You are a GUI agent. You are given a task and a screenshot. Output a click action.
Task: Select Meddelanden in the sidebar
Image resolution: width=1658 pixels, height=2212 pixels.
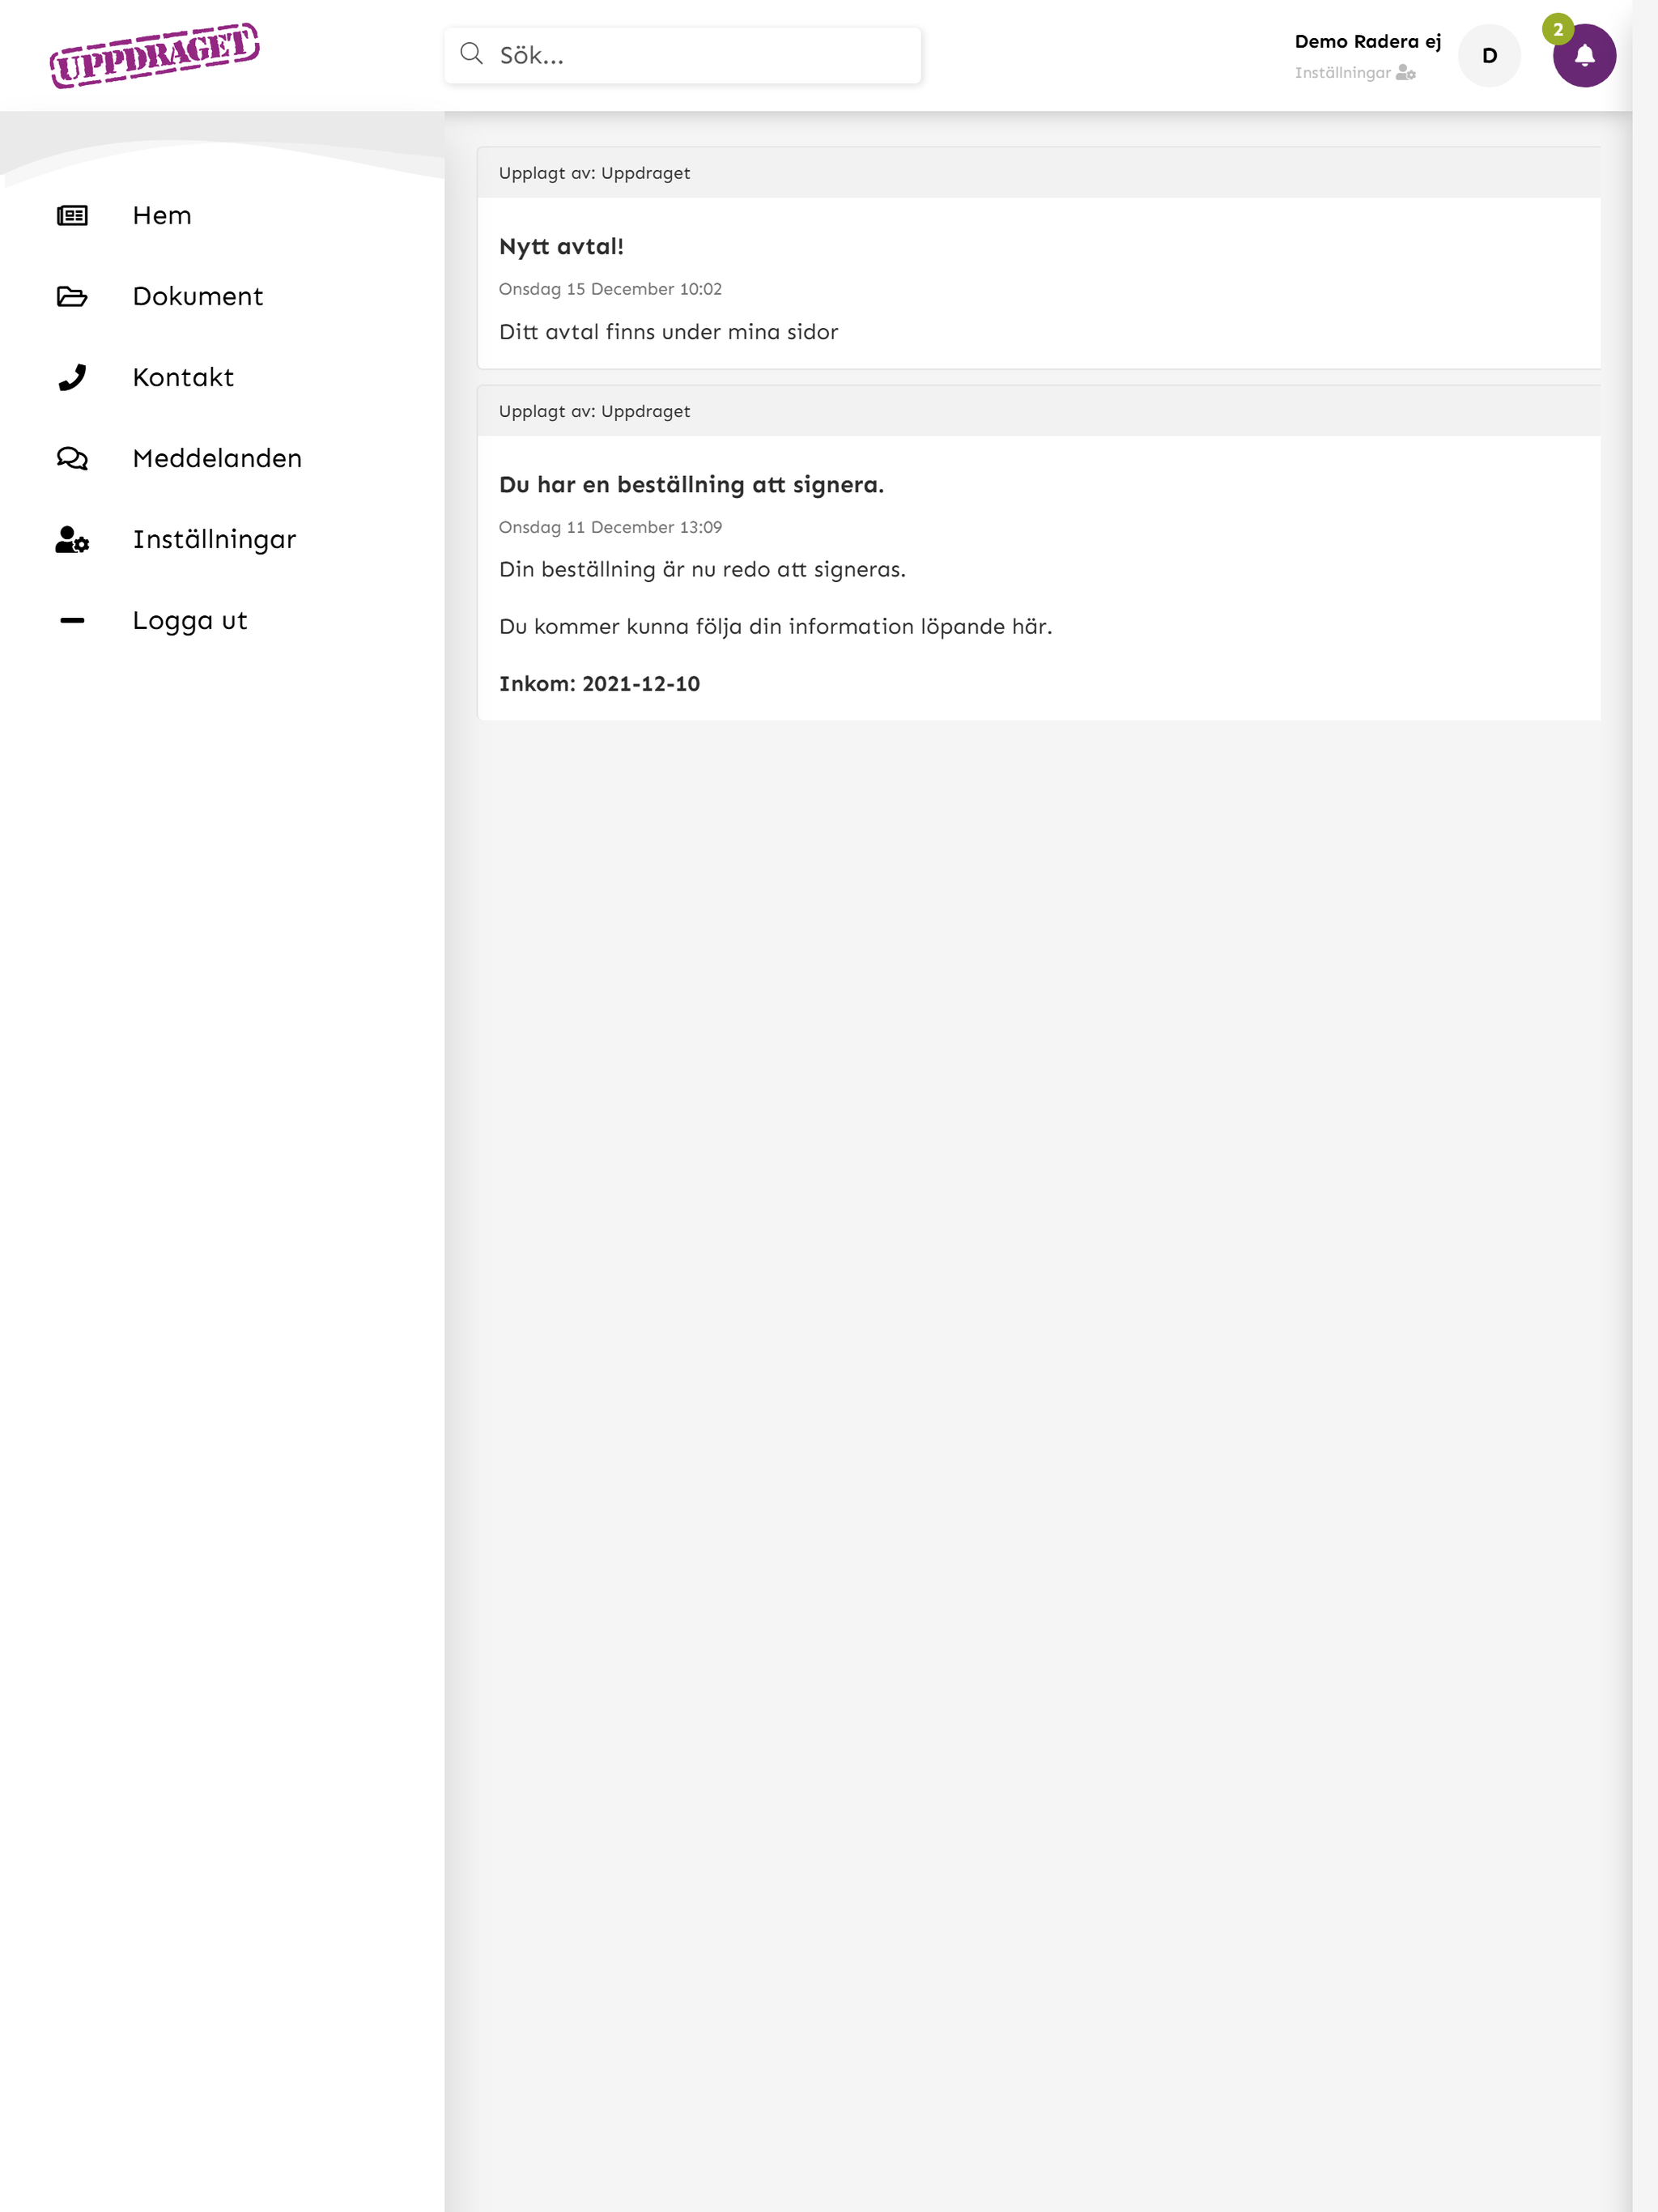pos(217,458)
